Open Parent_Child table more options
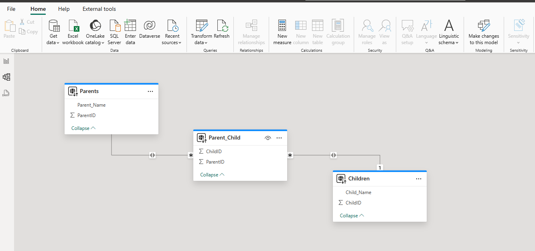Viewport: 535px width, 251px height. (279, 138)
